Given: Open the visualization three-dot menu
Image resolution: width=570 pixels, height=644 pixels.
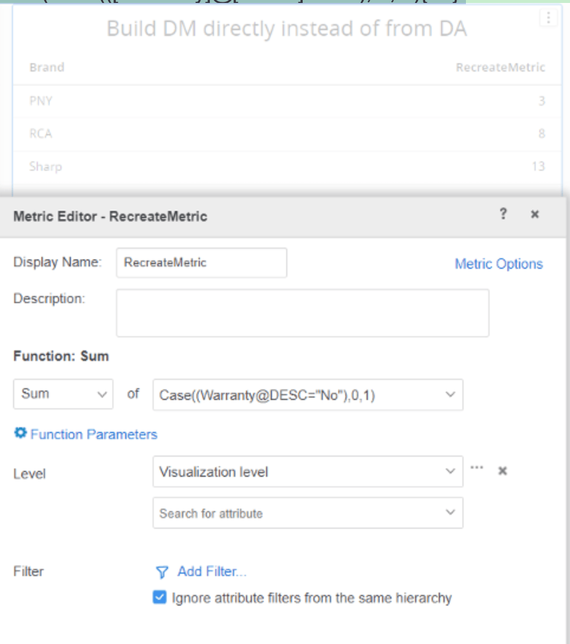Looking at the screenshot, I should [548, 18].
